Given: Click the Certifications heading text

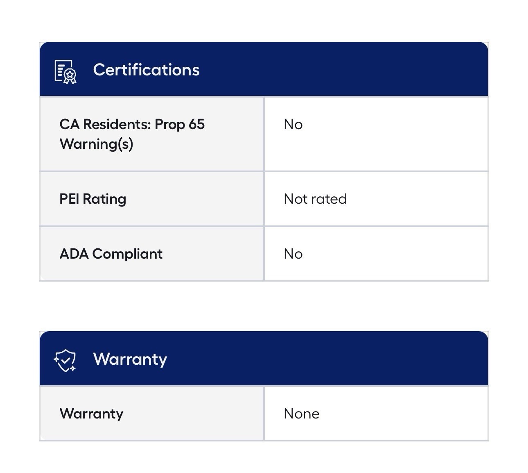Looking at the screenshot, I should pyautogui.click(x=146, y=70).
